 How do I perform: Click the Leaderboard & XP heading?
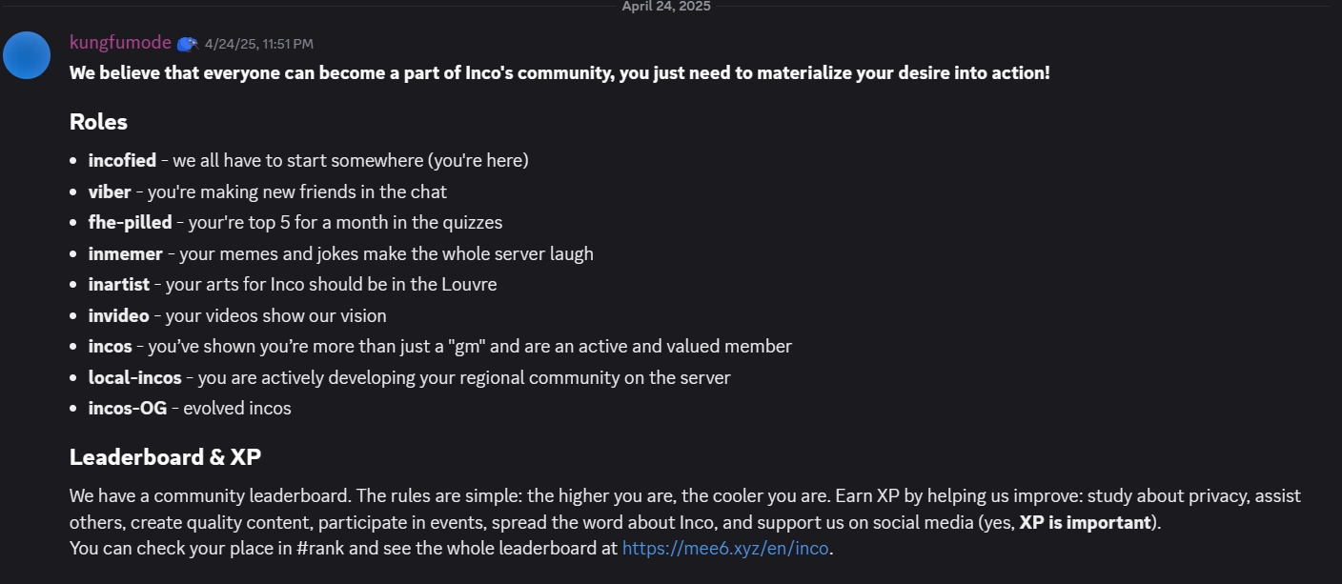[x=165, y=457]
